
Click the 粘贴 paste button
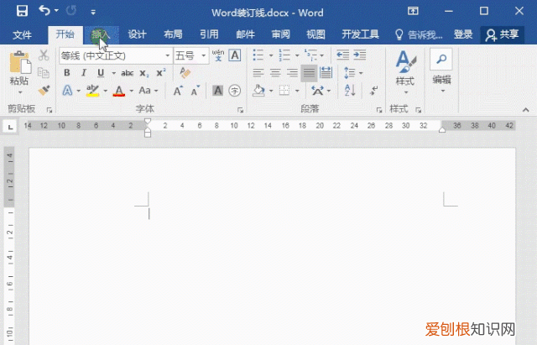[19, 68]
